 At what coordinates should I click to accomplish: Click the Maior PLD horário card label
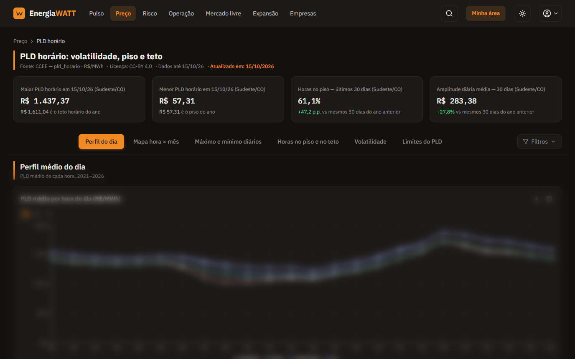click(x=73, y=89)
